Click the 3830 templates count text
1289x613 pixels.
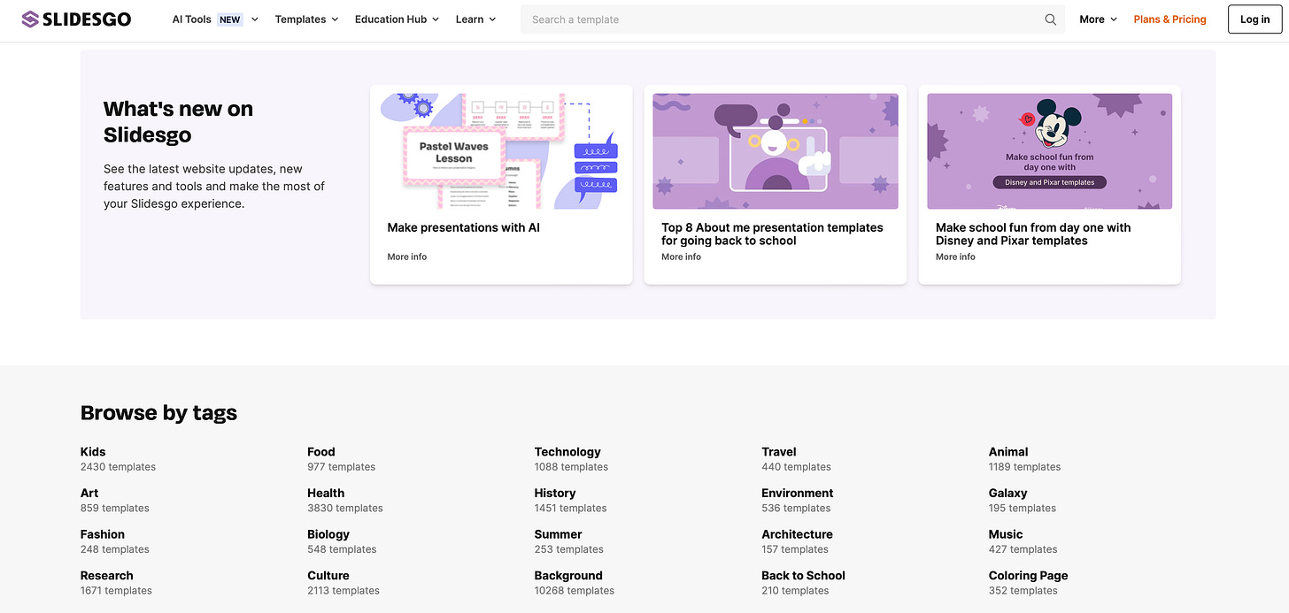(x=345, y=509)
